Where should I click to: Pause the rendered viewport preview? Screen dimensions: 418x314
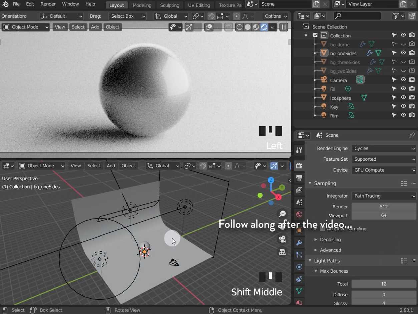(284, 27)
